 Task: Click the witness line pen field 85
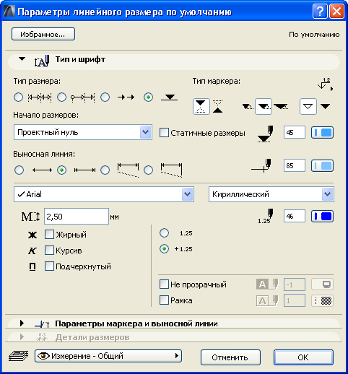pos(295,165)
